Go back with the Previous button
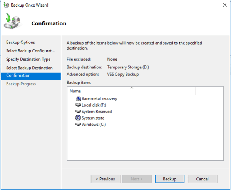231x190 pixels. tap(105, 179)
